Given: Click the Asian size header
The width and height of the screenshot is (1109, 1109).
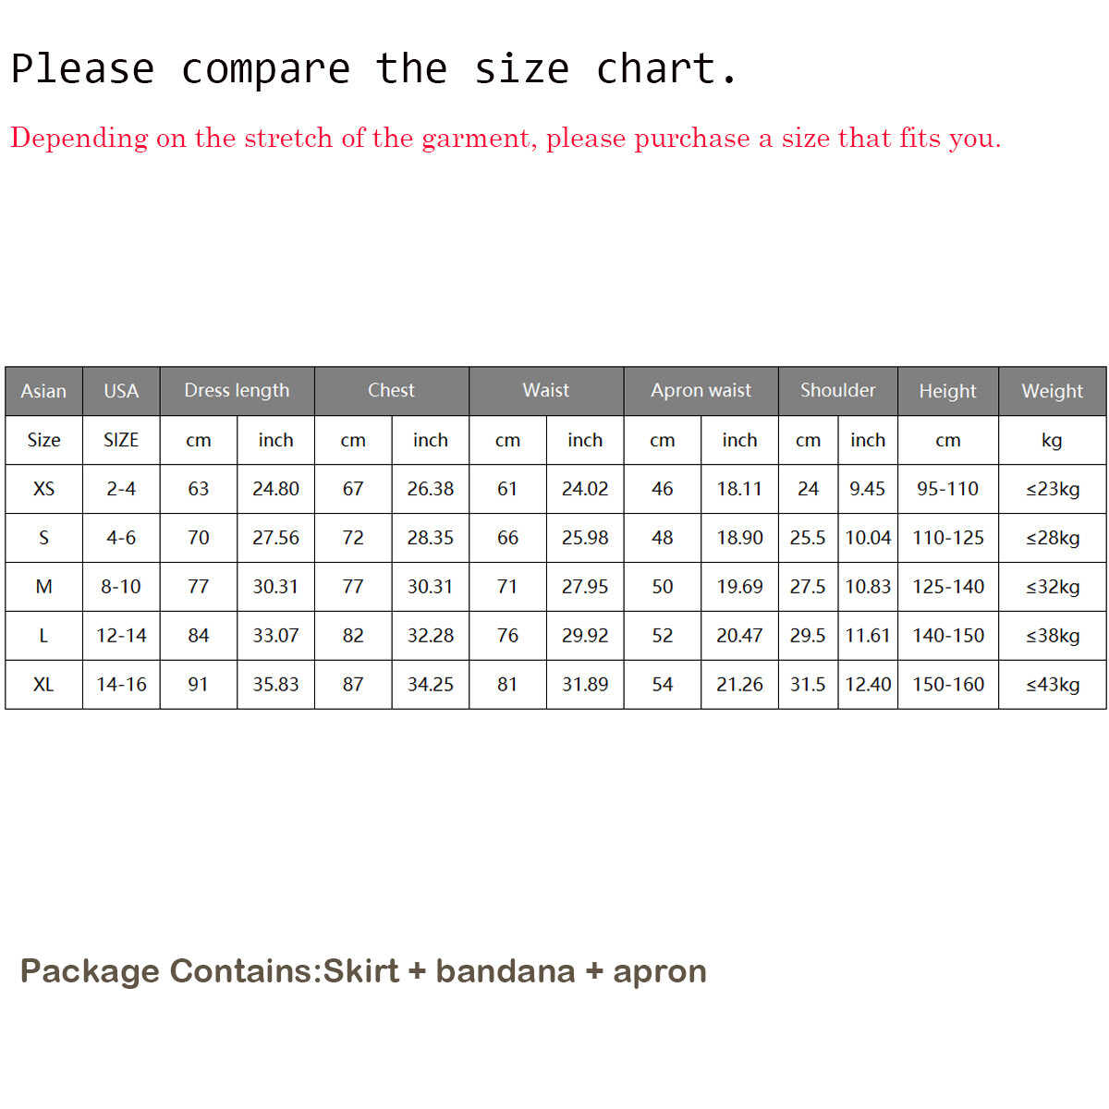Looking at the screenshot, I should point(43,391).
